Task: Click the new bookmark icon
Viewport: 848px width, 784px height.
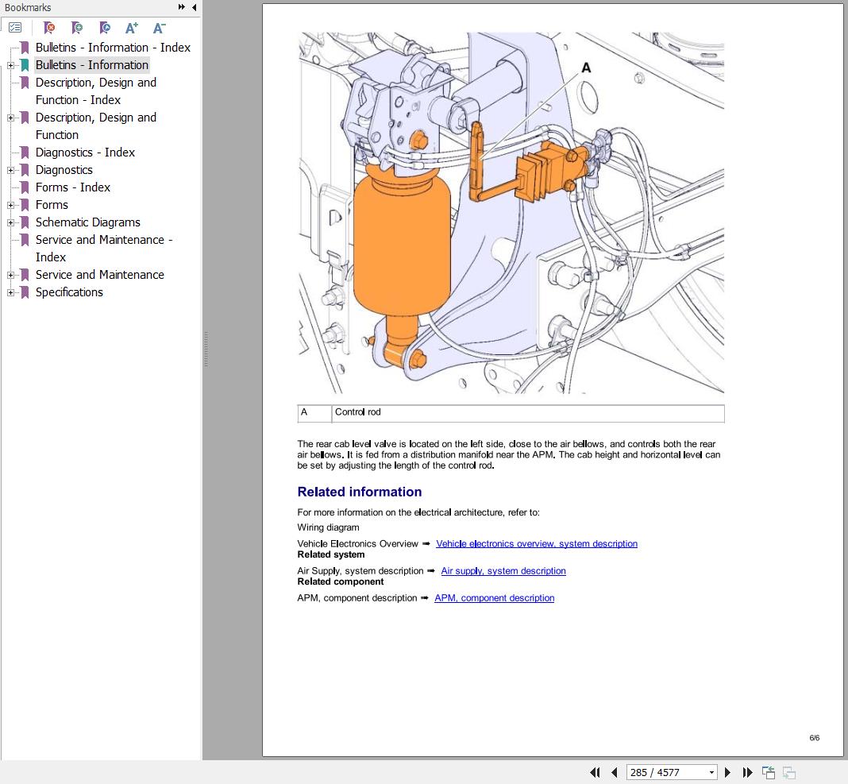Action: pyautogui.click(x=77, y=27)
